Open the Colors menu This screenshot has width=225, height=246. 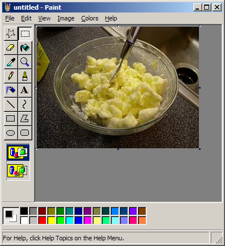tap(90, 18)
